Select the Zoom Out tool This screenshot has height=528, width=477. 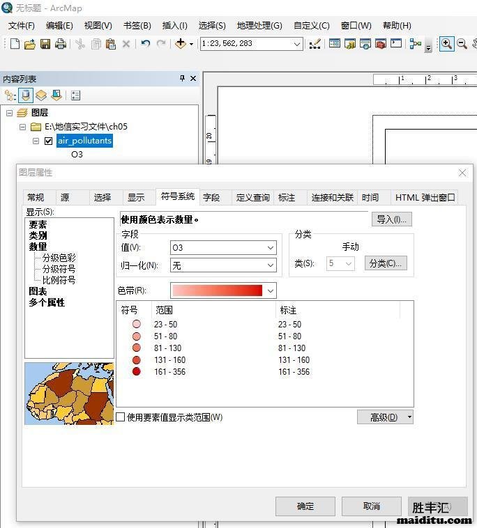[x=462, y=44]
